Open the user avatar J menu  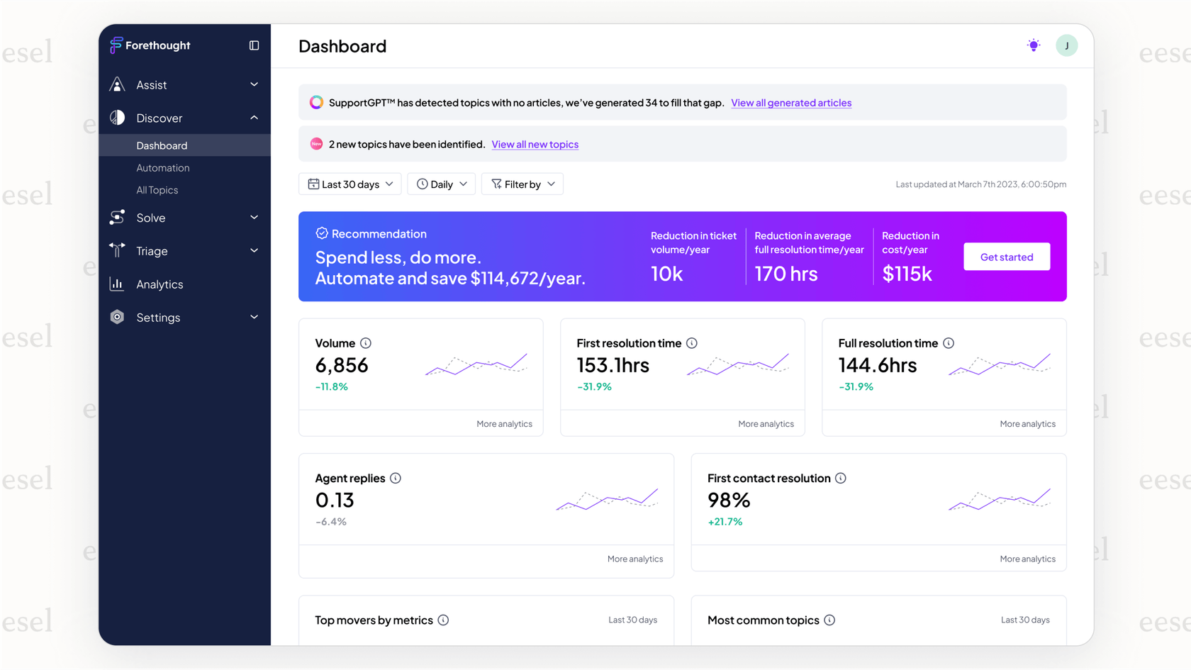[x=1066, y=45]
